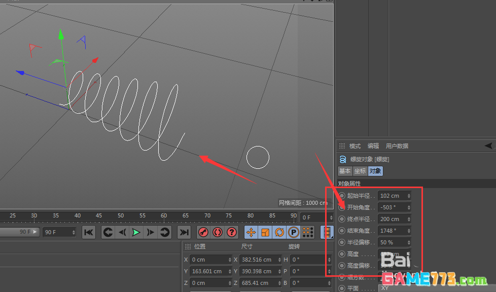Jump to the start of the animation

click(x=88, y=232)
